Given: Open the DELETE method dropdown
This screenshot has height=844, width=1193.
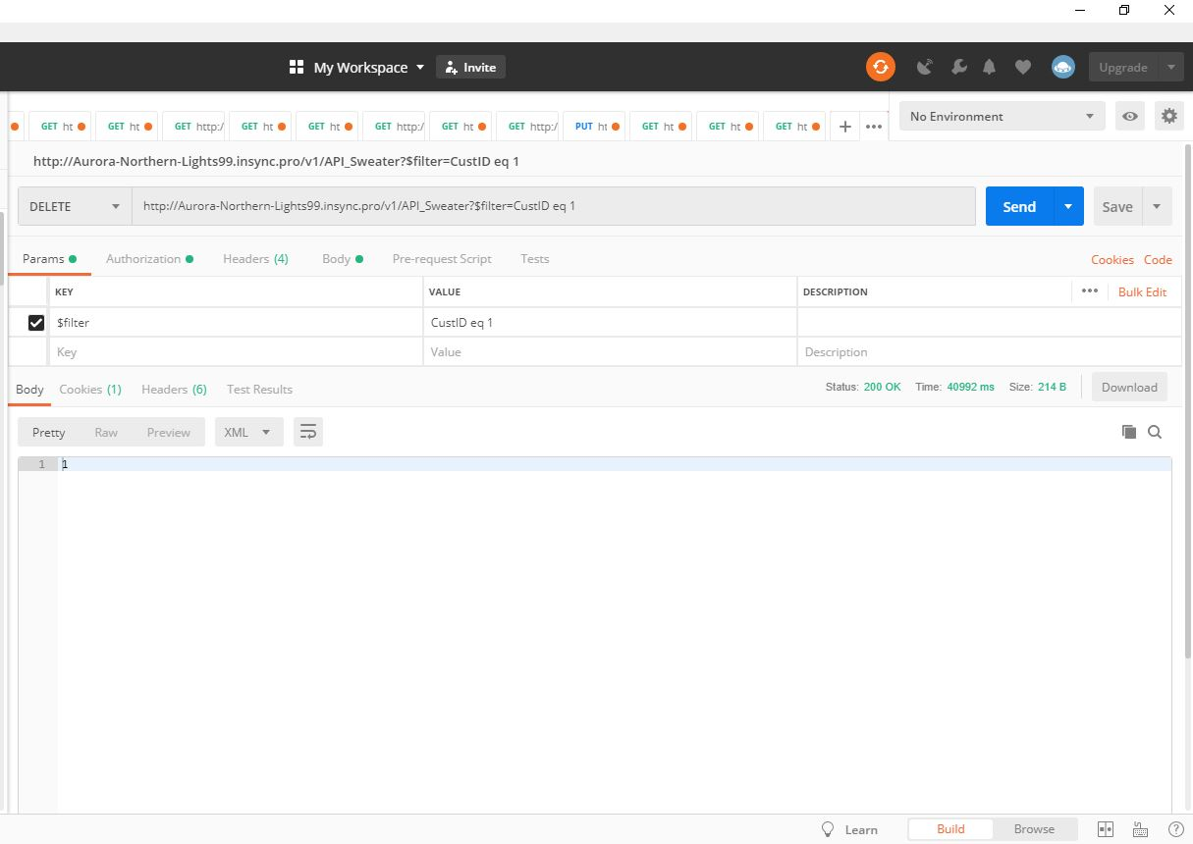Looking at the screenshot, I should coord(75,206).
